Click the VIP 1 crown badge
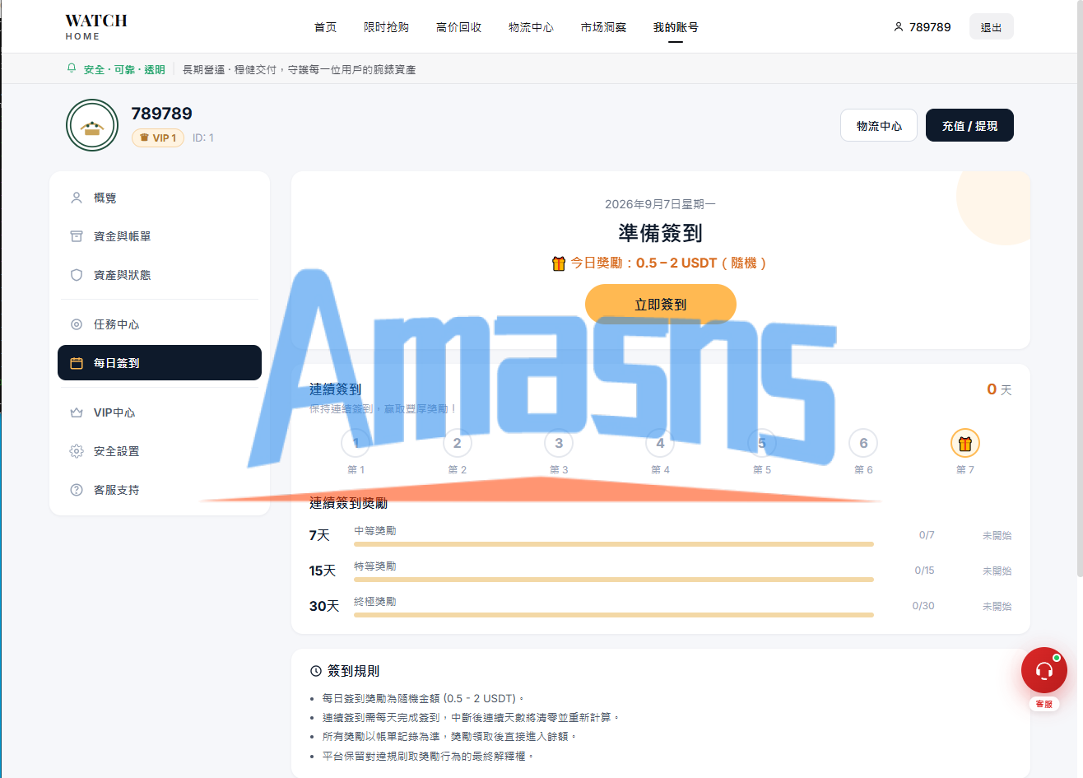 [x=158, y=137]
